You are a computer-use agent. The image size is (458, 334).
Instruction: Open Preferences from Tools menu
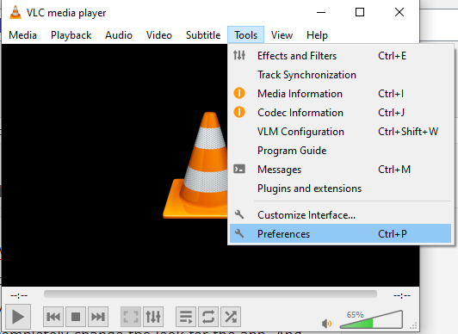pyautogui.click(x=341, y=233)
